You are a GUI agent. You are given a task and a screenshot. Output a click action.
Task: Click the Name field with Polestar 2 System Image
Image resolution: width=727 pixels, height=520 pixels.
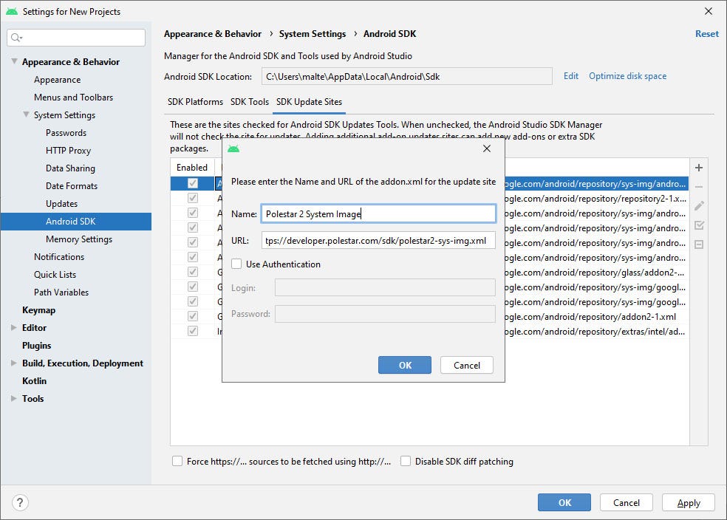(378, 213)
